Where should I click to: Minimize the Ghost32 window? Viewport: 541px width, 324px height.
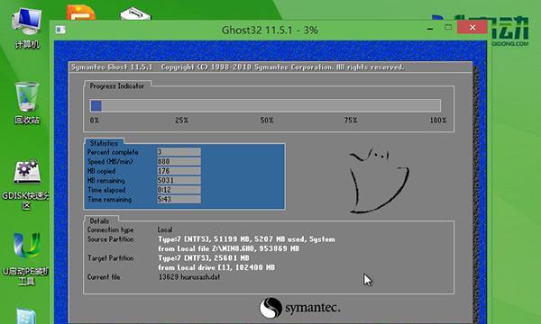pos(430,29)
